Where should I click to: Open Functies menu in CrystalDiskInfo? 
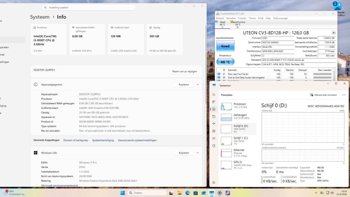242,18
